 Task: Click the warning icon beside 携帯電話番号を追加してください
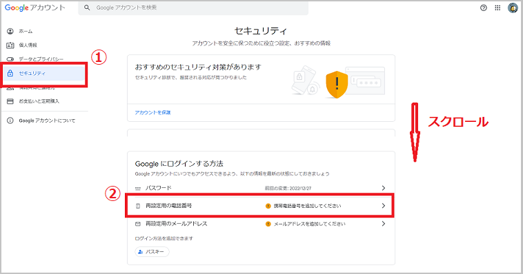coord(268,206)
